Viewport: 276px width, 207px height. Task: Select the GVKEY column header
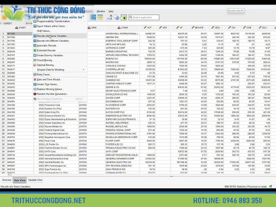tap(20, 28)
